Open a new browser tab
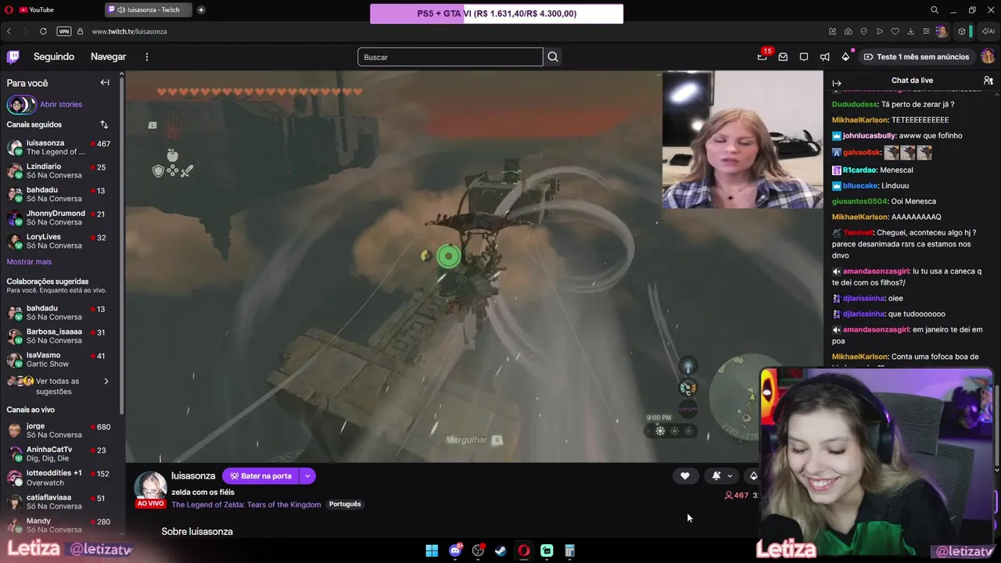This screenshot has width=1001, height=563. pyautogui.click(x=201, y=9)
